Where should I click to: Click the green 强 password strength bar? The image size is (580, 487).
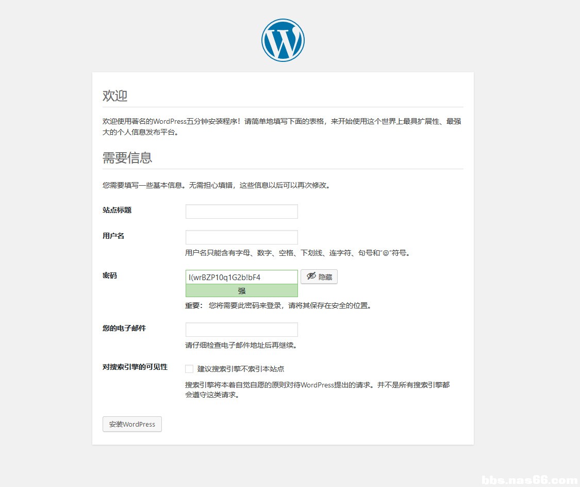[x=241, y=290]
